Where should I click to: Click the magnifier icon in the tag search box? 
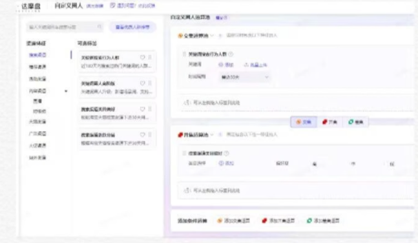coord(99,26)
